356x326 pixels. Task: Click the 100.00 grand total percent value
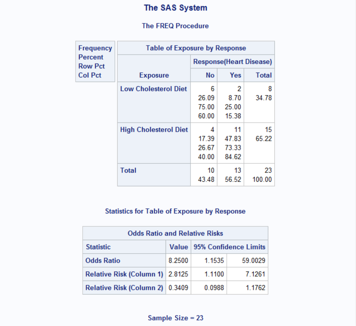(x=262, y=179)
